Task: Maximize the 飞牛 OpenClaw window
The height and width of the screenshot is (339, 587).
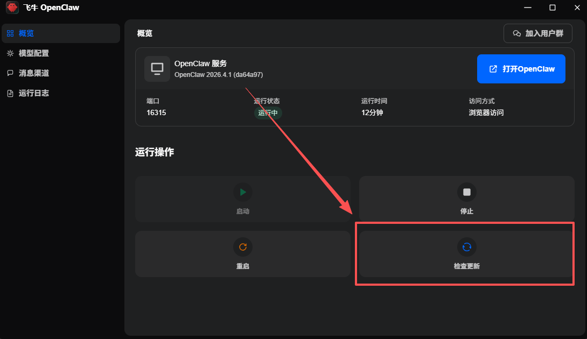Action: pyautogui.click(x=553, y=8)
